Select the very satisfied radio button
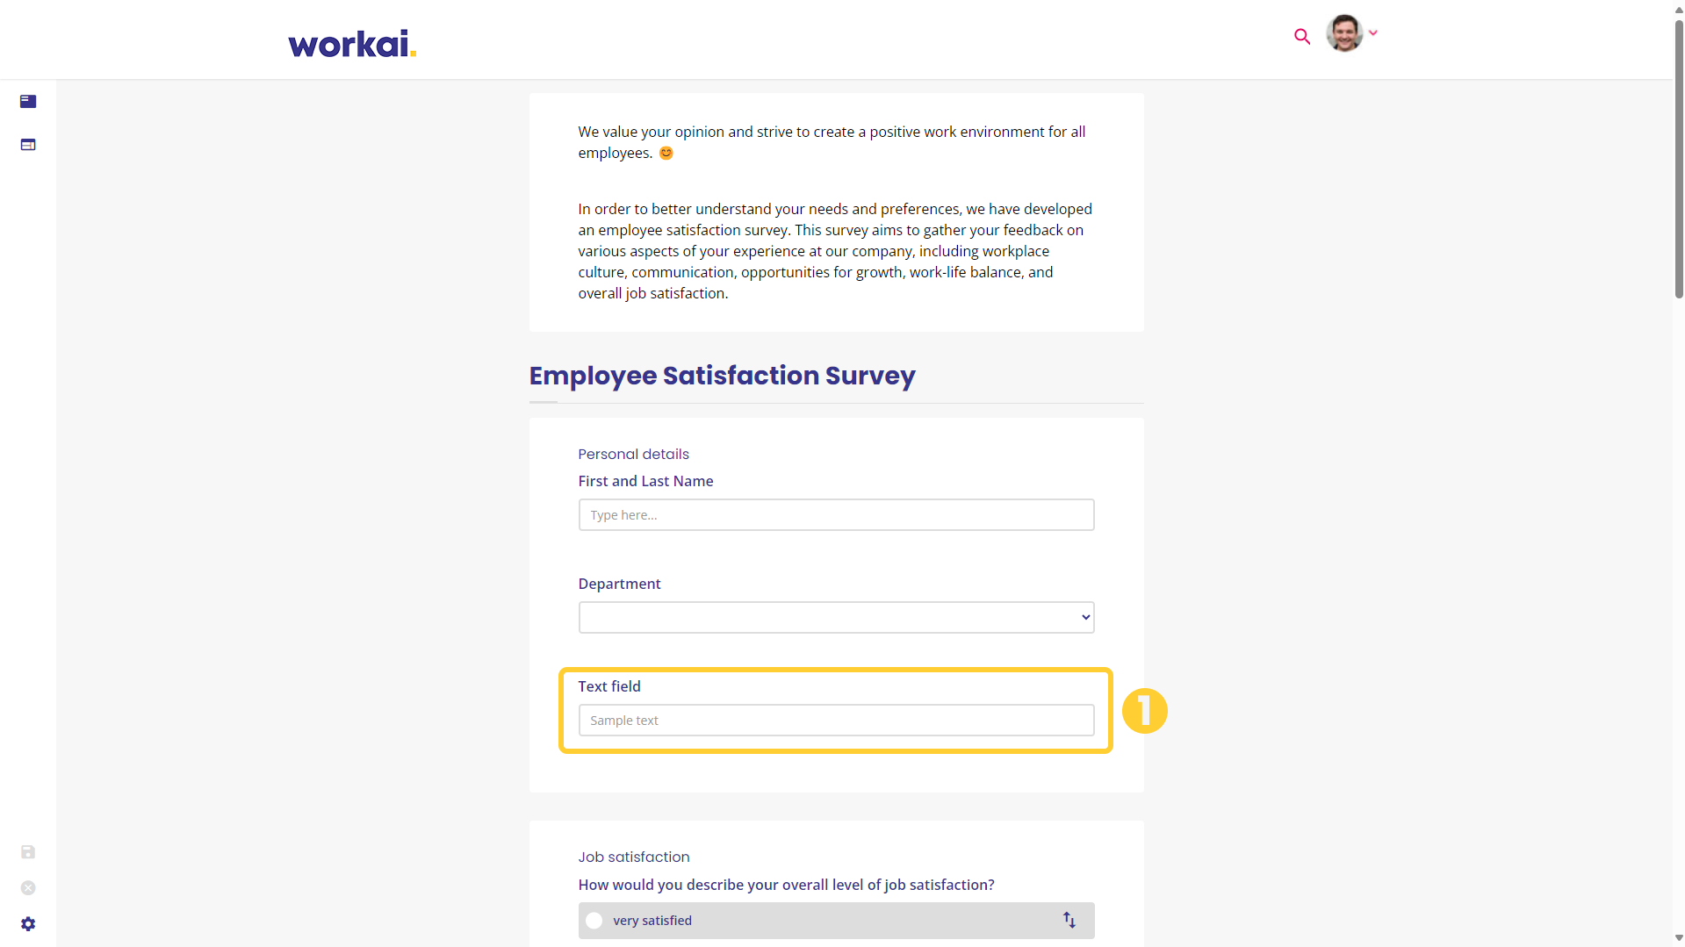The width and height of the screenshot is (1685, 947). click(x=594, y=921)
